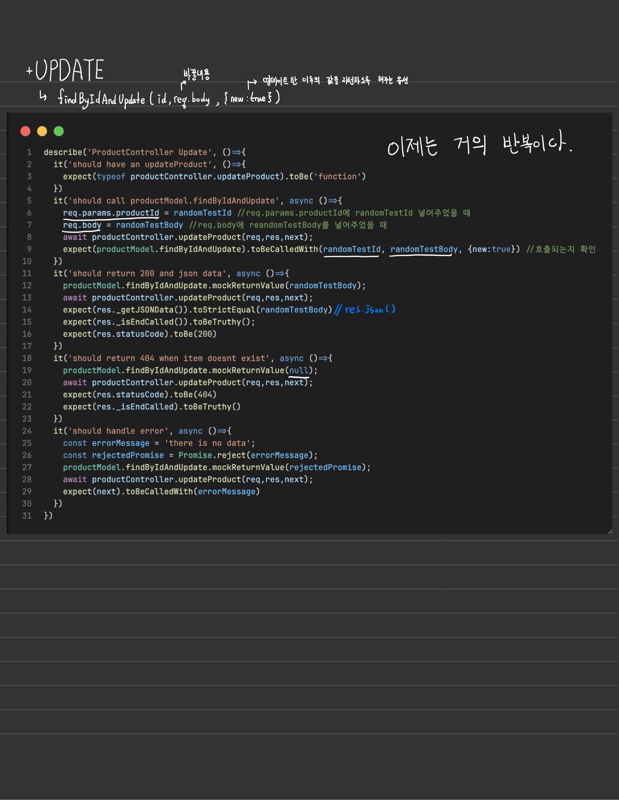The width and height of the screenshot is (619, 800).
Task: Click 'toBe('function')' on line 3
Action: 328,176
